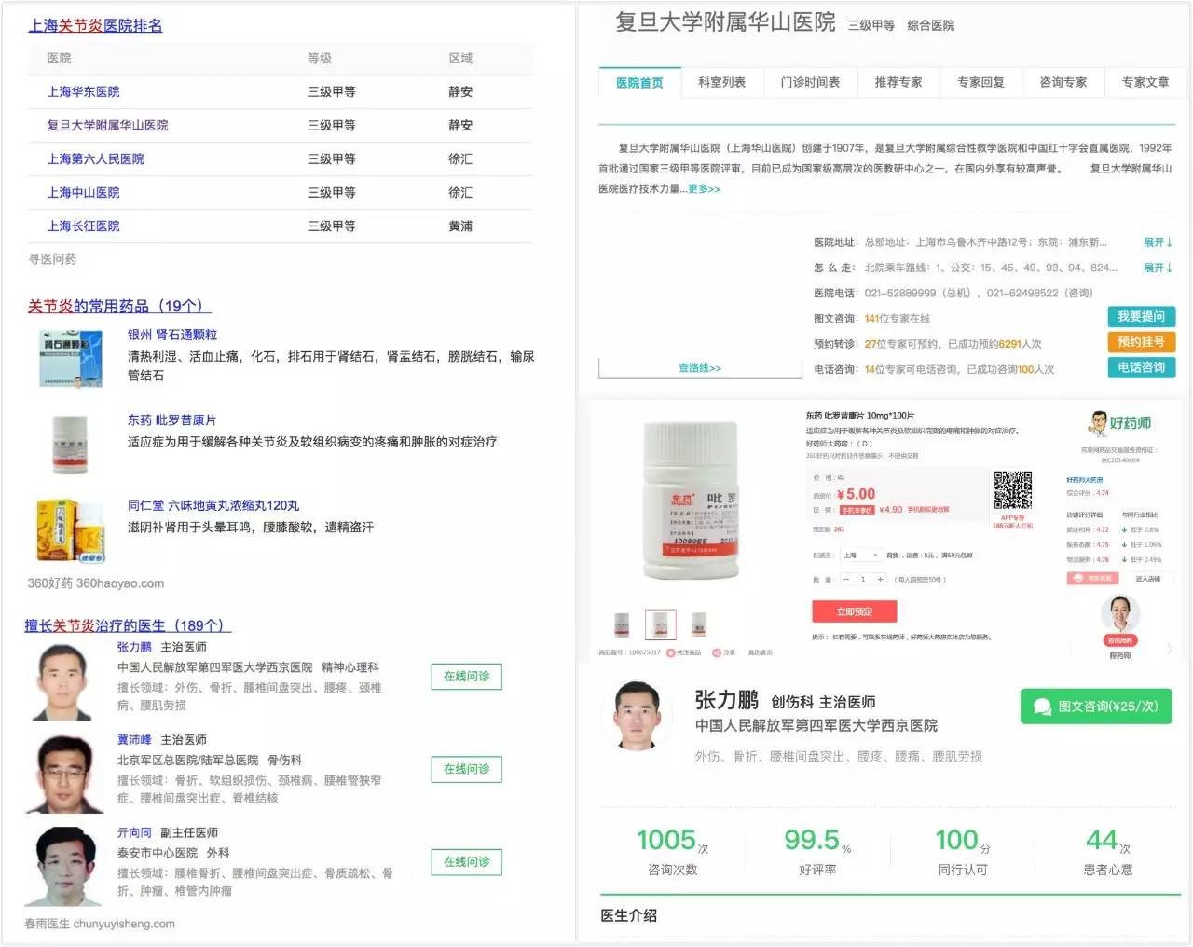The image size is (1193, 947).
Task: Click 张力鹏 portrait in the doctor list
Action: pos(64,681)
